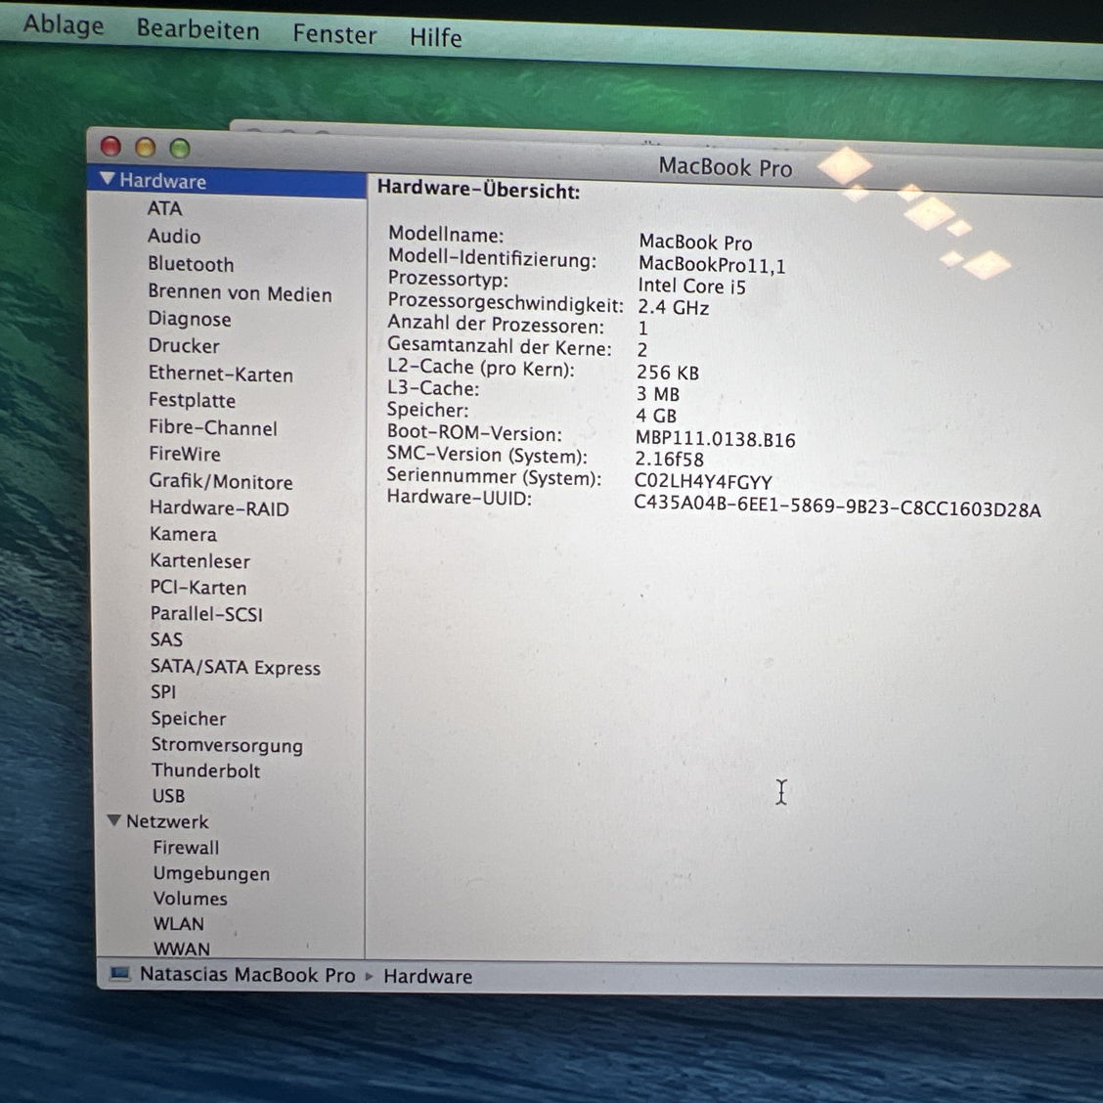Open Ethernet-Karten entry
The height and width of the screenshot is (1103, 1103).
221,374
